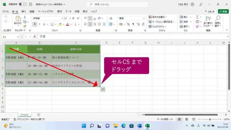
Task: Open Format as Table (テーブルとして書式設定)
Action: (162, 22)
